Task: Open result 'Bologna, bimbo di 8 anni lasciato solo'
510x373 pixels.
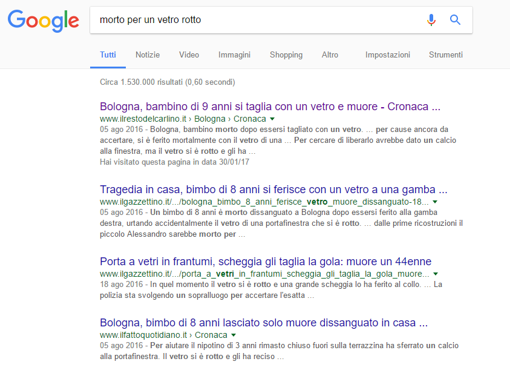Action: tap(263, 323)
